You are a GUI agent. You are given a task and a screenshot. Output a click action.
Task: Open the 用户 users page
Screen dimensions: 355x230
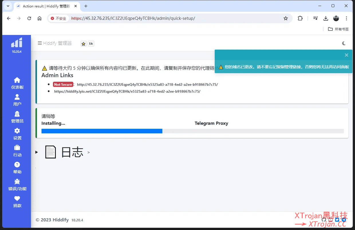(x=17, y=100)
